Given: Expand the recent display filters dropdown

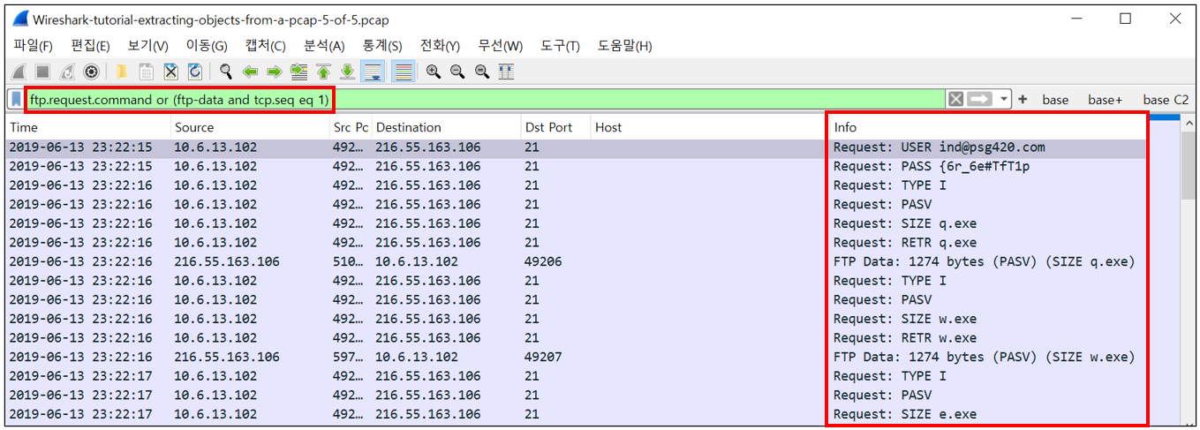Looking at the screenshot, I should pos(1004,100).
